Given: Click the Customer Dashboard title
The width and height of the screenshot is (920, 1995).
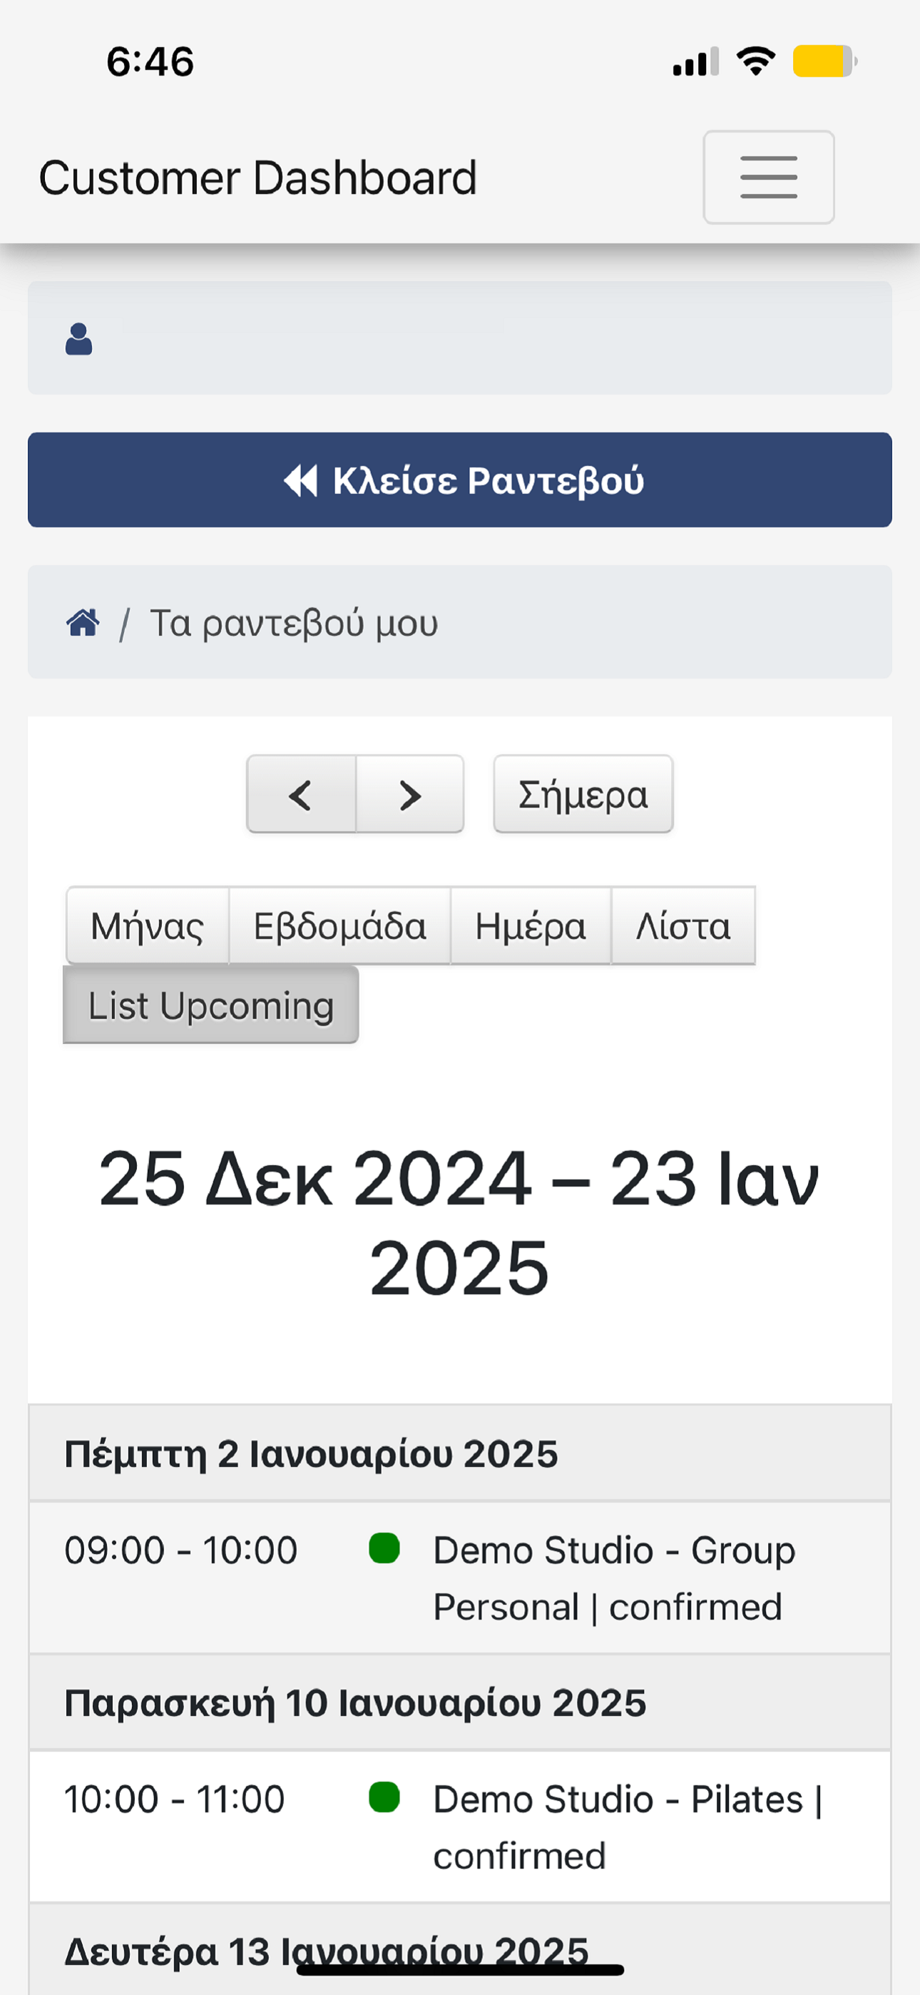Looking at the screenshot, I should (258, 178).
